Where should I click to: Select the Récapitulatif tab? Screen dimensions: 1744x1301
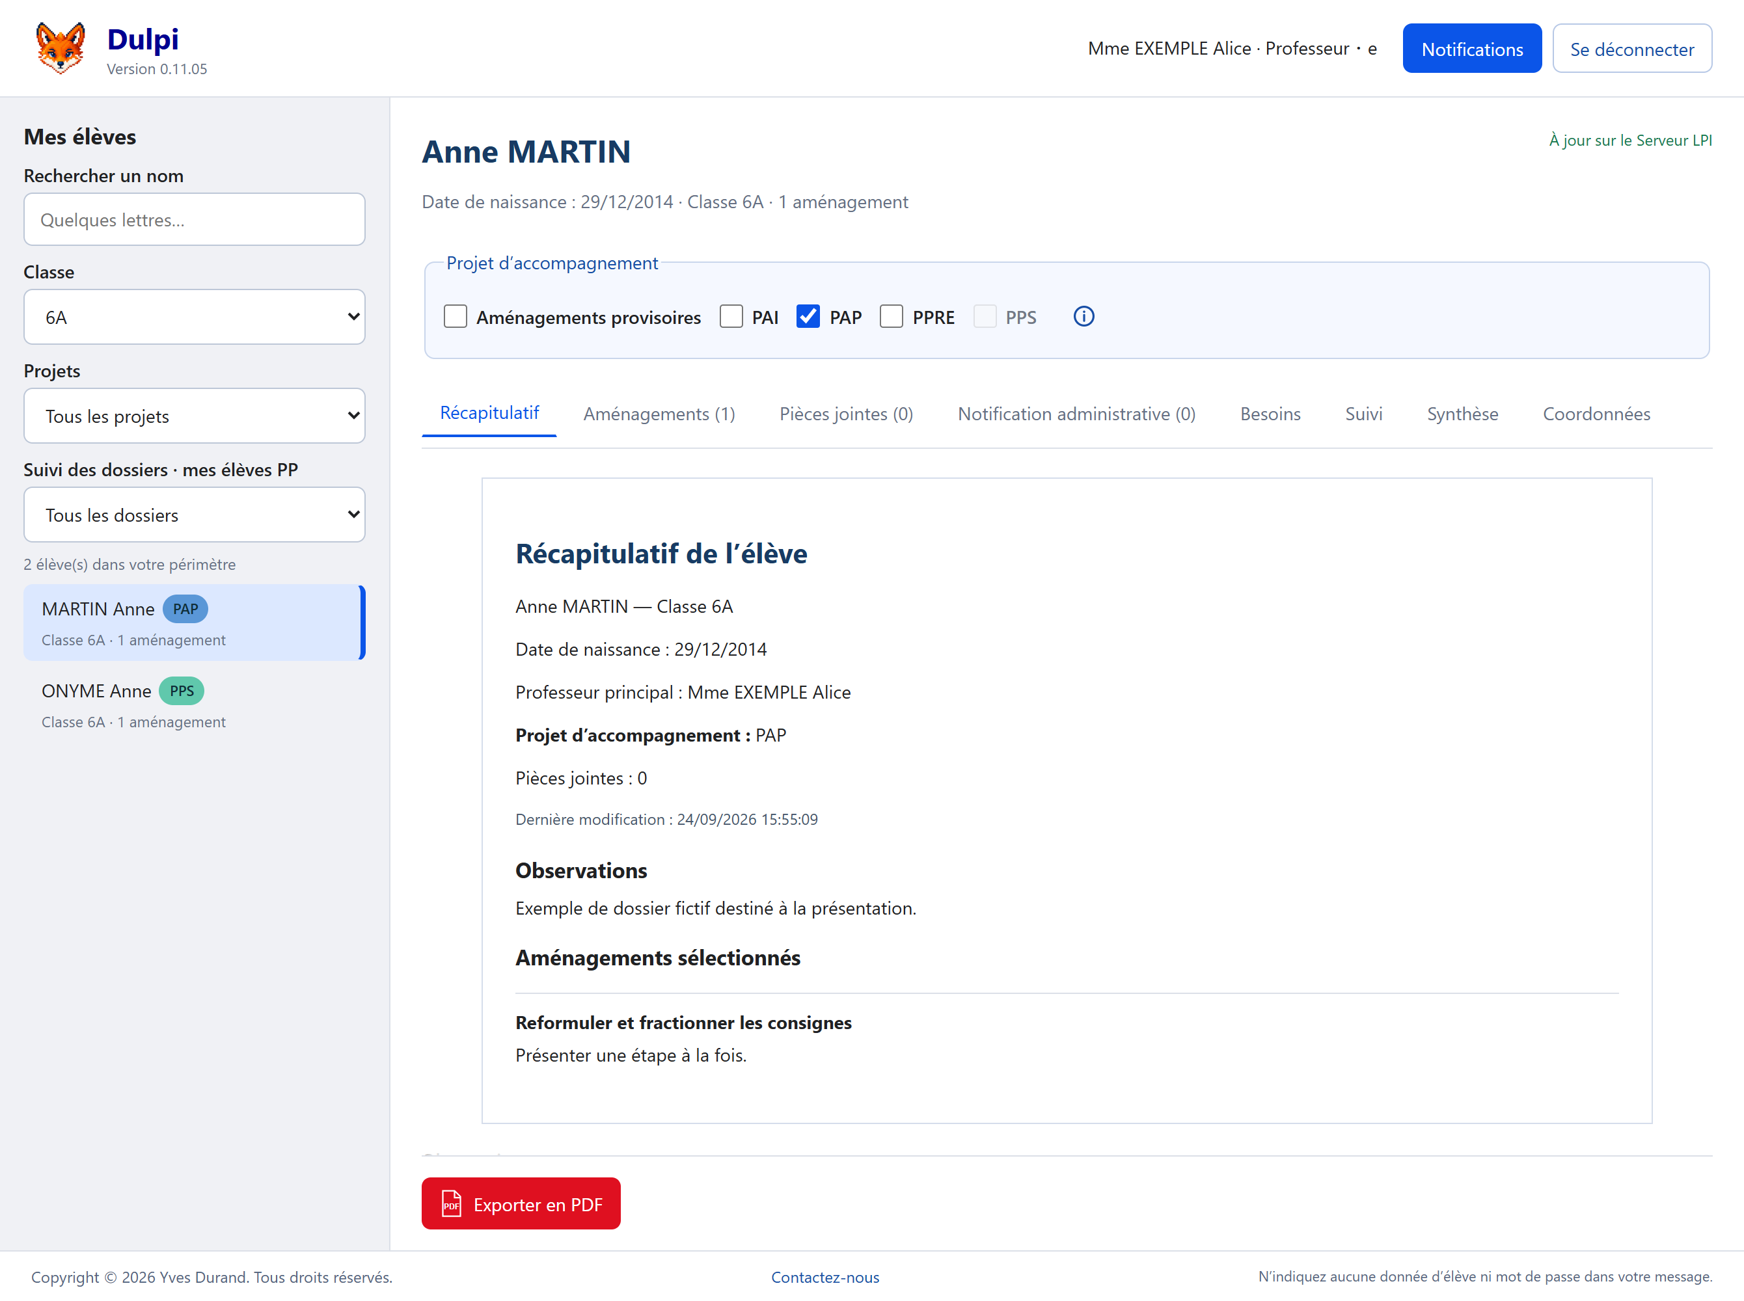pyautogui.click(x=489, y=414)
